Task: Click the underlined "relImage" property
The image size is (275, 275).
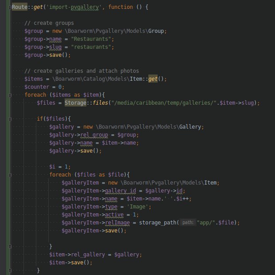Action: pyautogui.click(x=117, y=223)
